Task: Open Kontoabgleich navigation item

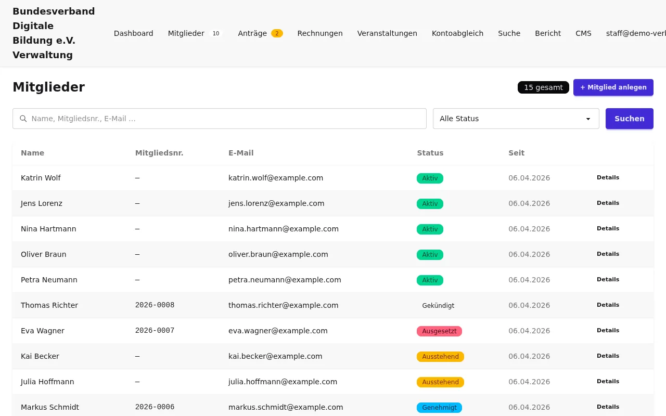Action: click(457, 33)
